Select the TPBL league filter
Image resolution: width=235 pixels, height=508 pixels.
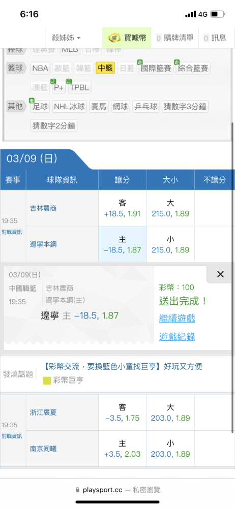79,87
